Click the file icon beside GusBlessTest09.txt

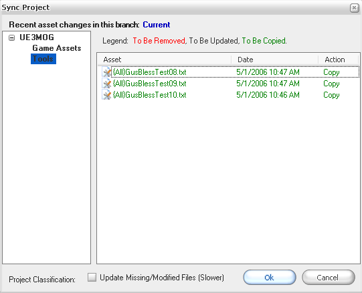point(106,84)
